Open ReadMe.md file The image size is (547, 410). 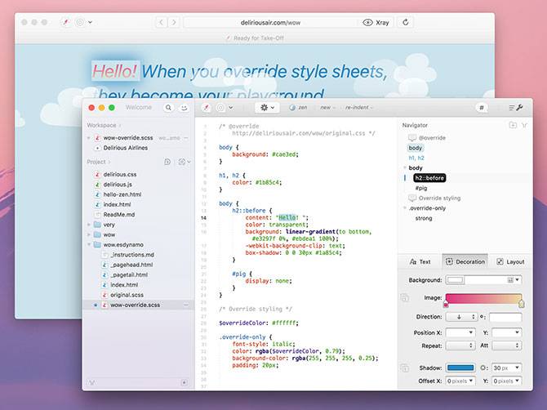point(119,215)
